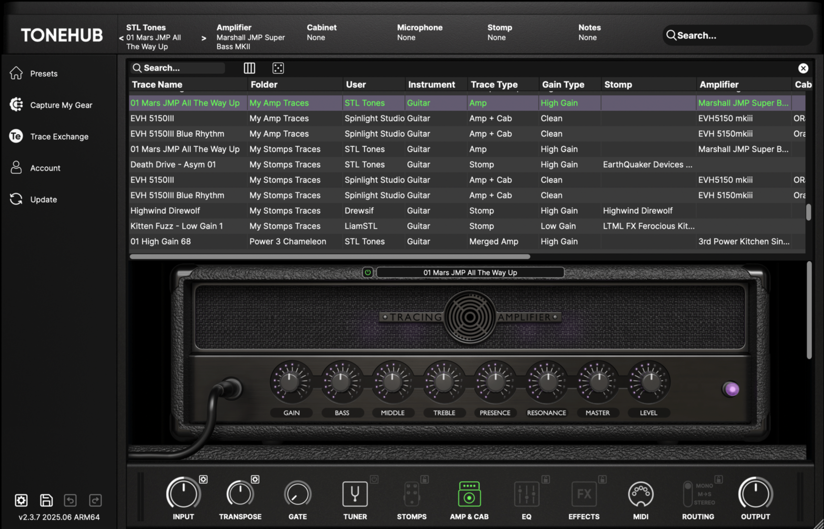Open Trace Exchange section
Viewport: 824px width, 529px height.
[49, 137]
